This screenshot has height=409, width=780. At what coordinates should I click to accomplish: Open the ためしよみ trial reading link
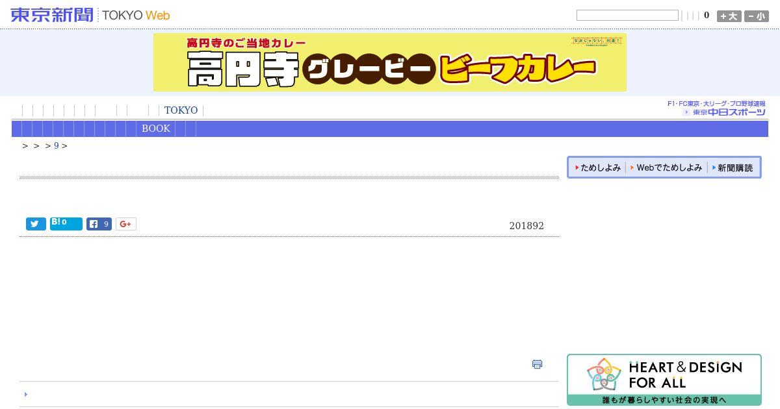598,167
